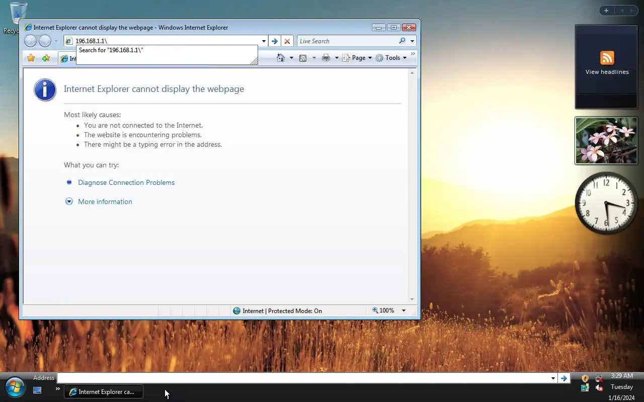644x402 pixels.
Task: Click the taskbar clock showing 3:29 AM
Action: 622,376
